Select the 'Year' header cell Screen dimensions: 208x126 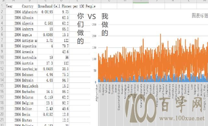[14, 6]
